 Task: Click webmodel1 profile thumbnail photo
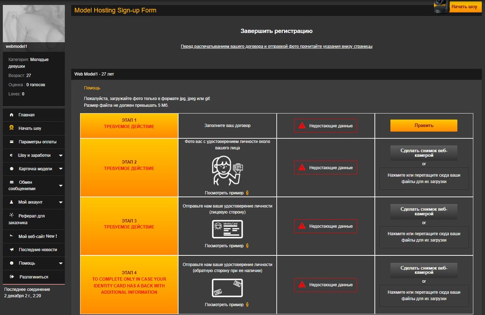click(x=34, y=23)
